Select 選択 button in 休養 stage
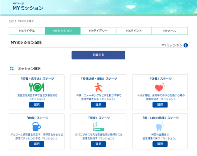The image size is (197, 156). (x=160, y=105)
